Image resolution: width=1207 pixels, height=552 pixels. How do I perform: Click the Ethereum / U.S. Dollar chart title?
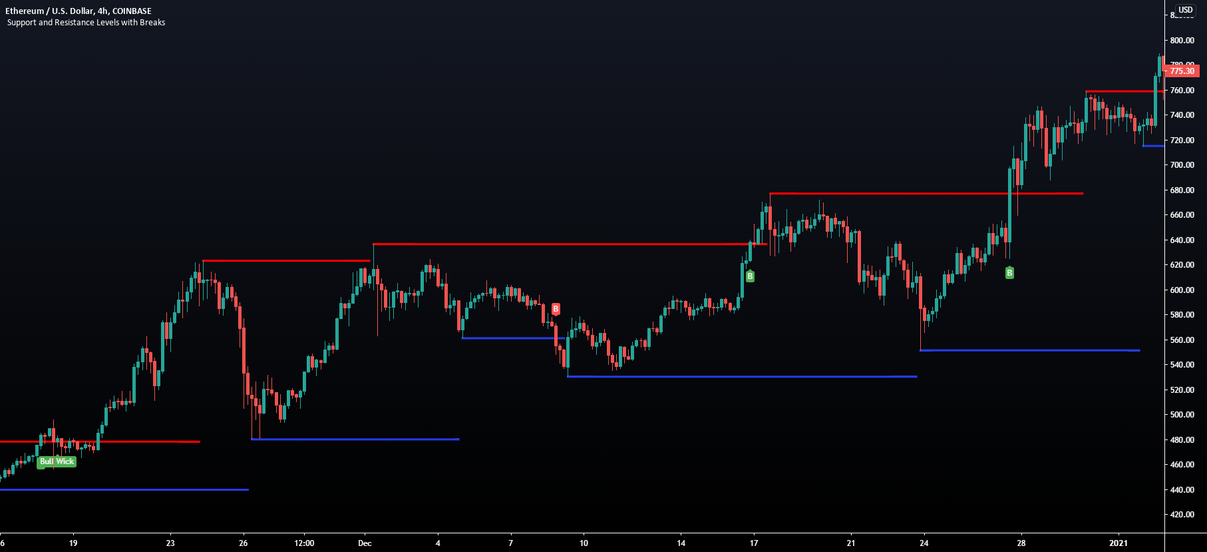click(x=79, y=11)
